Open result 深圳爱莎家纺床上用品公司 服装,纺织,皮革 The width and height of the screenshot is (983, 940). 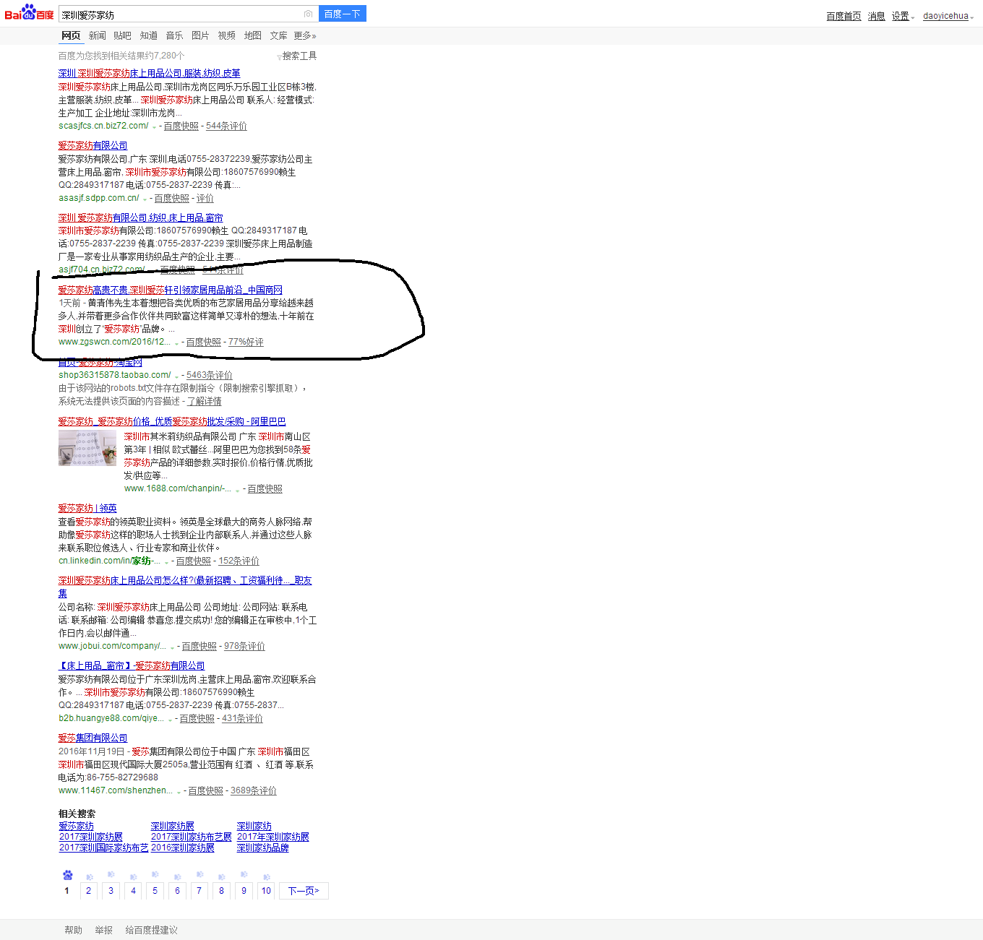pos(149,73)
